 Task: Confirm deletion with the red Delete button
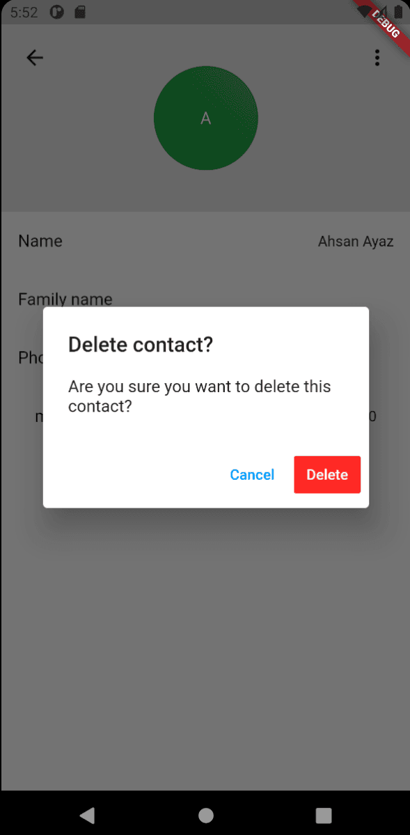click(x=327, y=474)
